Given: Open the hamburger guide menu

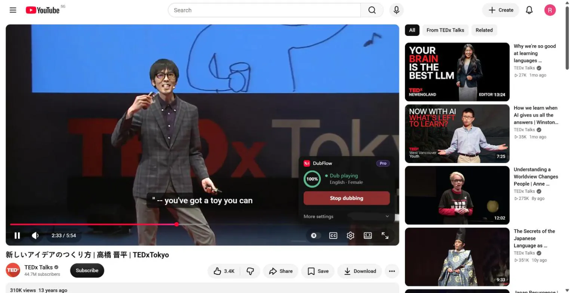Looking at the screenshot, I should [13, 10].
